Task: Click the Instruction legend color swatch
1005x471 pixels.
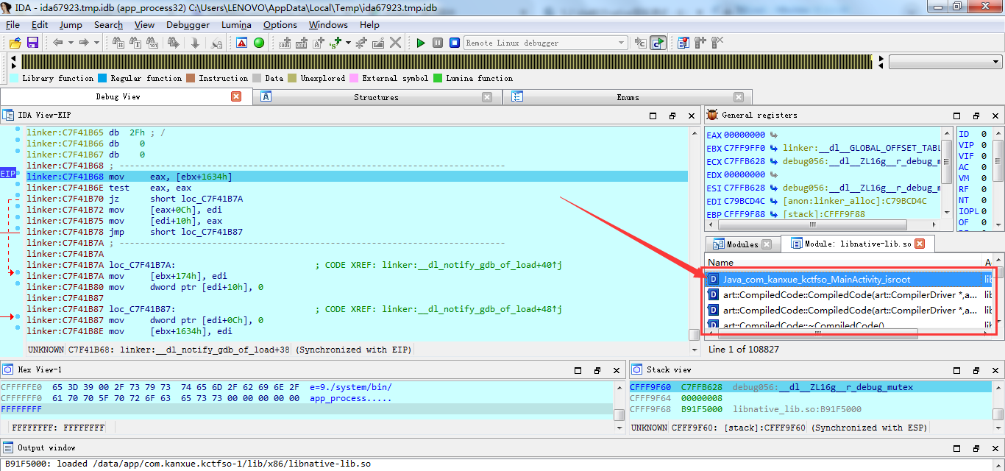Action: [x=191, y=78]
